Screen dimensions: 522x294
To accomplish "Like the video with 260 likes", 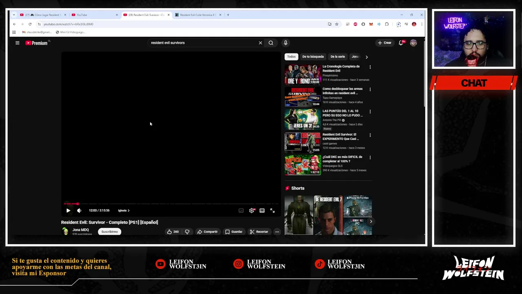I will tap(173, 232).
